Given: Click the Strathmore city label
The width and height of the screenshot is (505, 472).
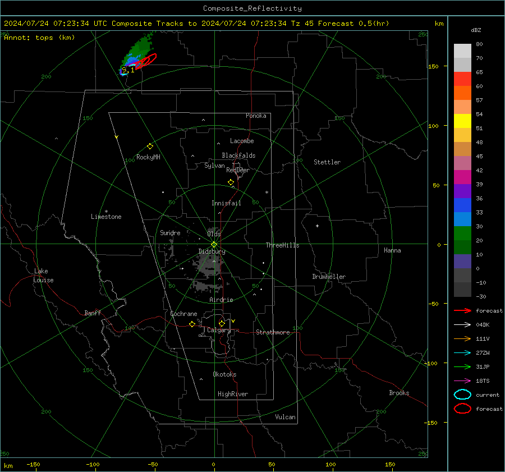Looking at the screenshot, I should click(x=273, y=332).
